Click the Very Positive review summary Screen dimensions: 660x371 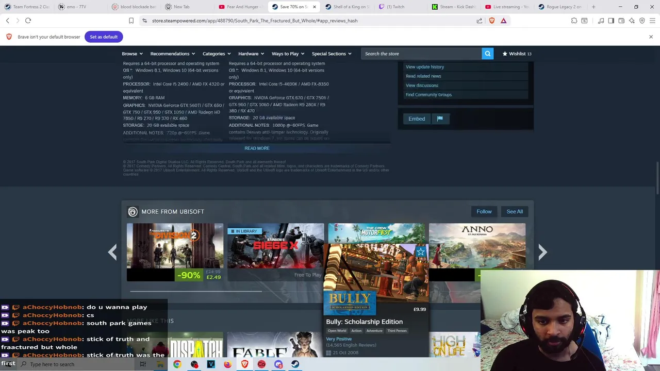tap(339, 339)
